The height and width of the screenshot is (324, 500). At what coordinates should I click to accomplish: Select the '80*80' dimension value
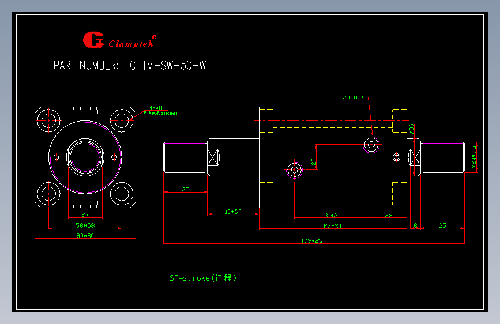point(85,236)
